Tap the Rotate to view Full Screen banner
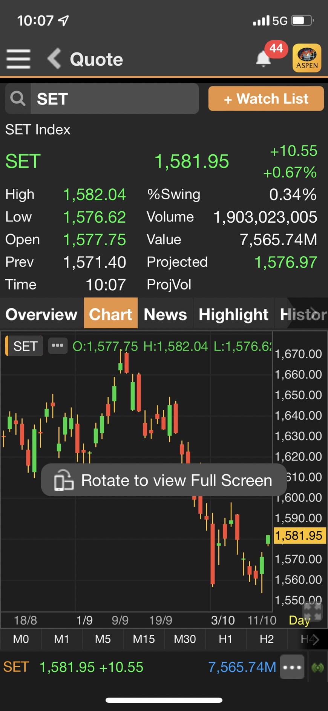The height and width of the screenshot is (711, 328). (164, 480)
